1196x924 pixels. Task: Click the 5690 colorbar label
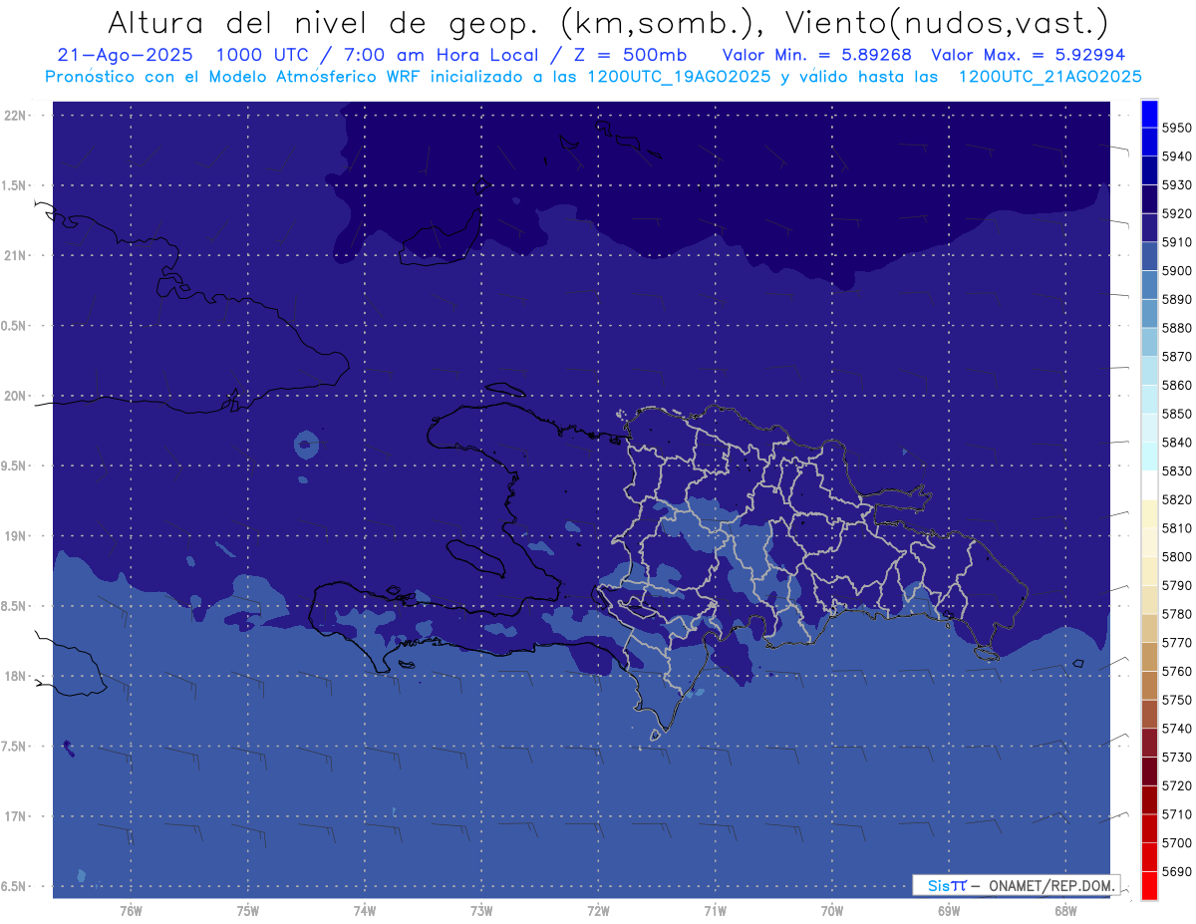tap(1177, 871)
